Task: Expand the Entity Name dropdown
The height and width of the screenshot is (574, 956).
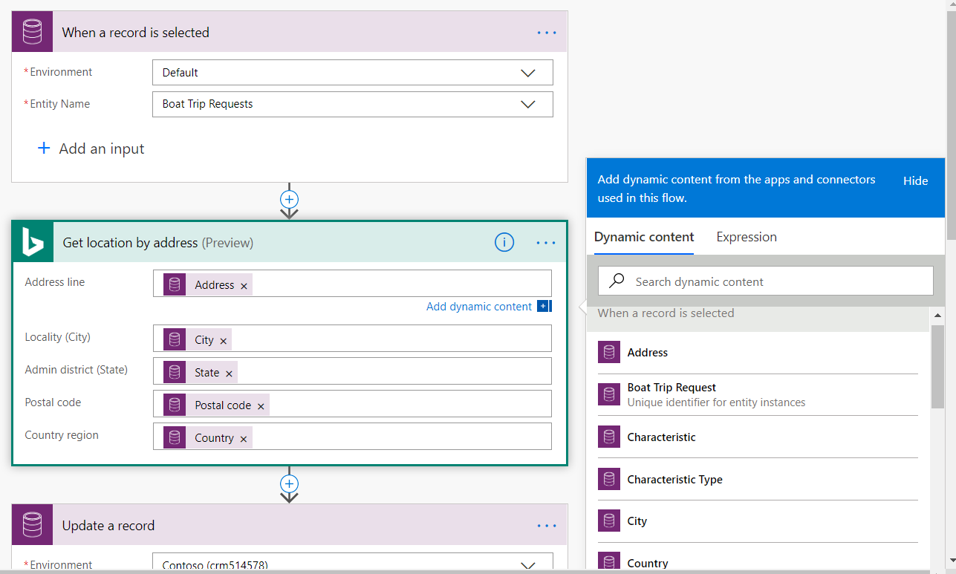Action: (527, 105)
